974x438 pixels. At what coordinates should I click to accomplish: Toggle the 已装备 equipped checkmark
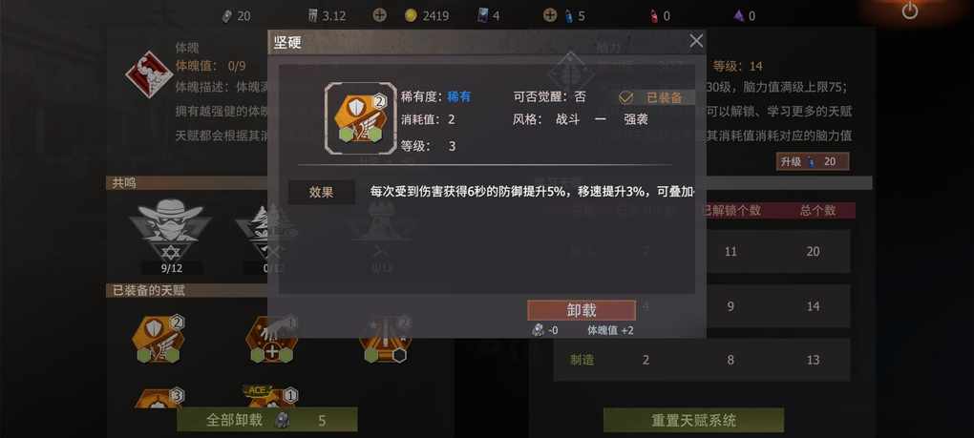point(626,97)
